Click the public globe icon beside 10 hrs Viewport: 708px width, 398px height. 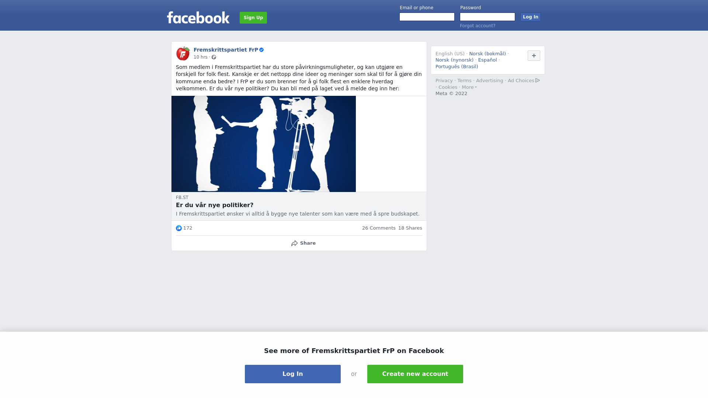214,57
